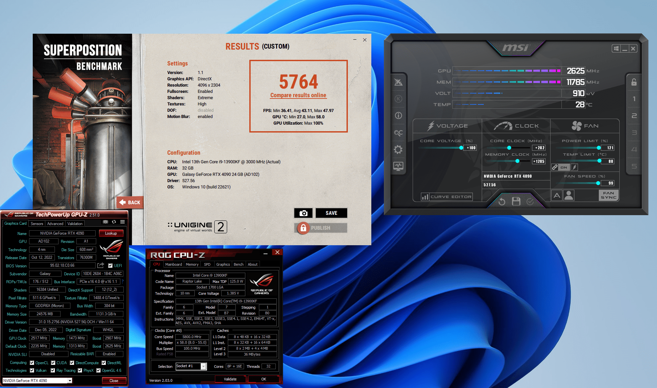Click the Afterburner profile lock icon
The image size is (657, 388).
click(634, 82)
